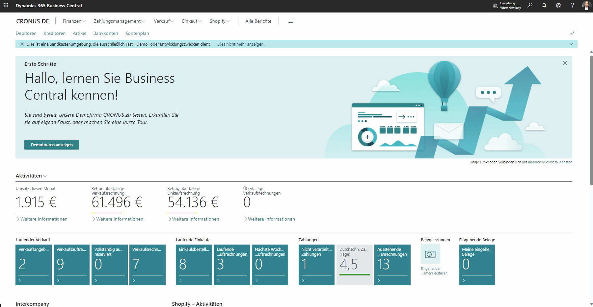593x307 pixels.
Task: Open the hamburger more-menu icon
Action: (x=291, y=21)
